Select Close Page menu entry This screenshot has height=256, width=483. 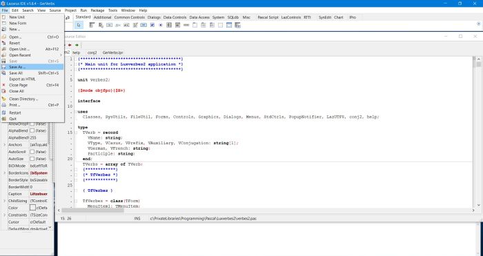pyautogui.click(x=32, y=85)
